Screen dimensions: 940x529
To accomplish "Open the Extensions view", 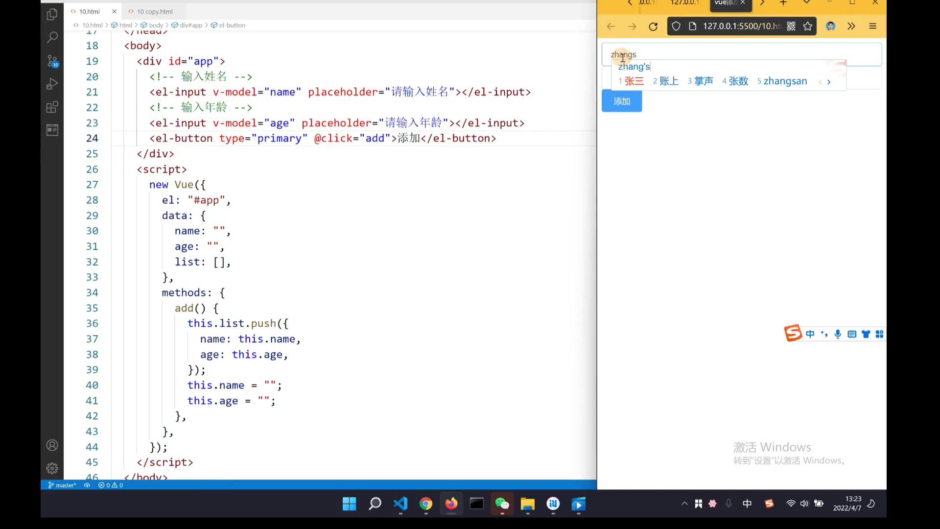I will (52, 107).
